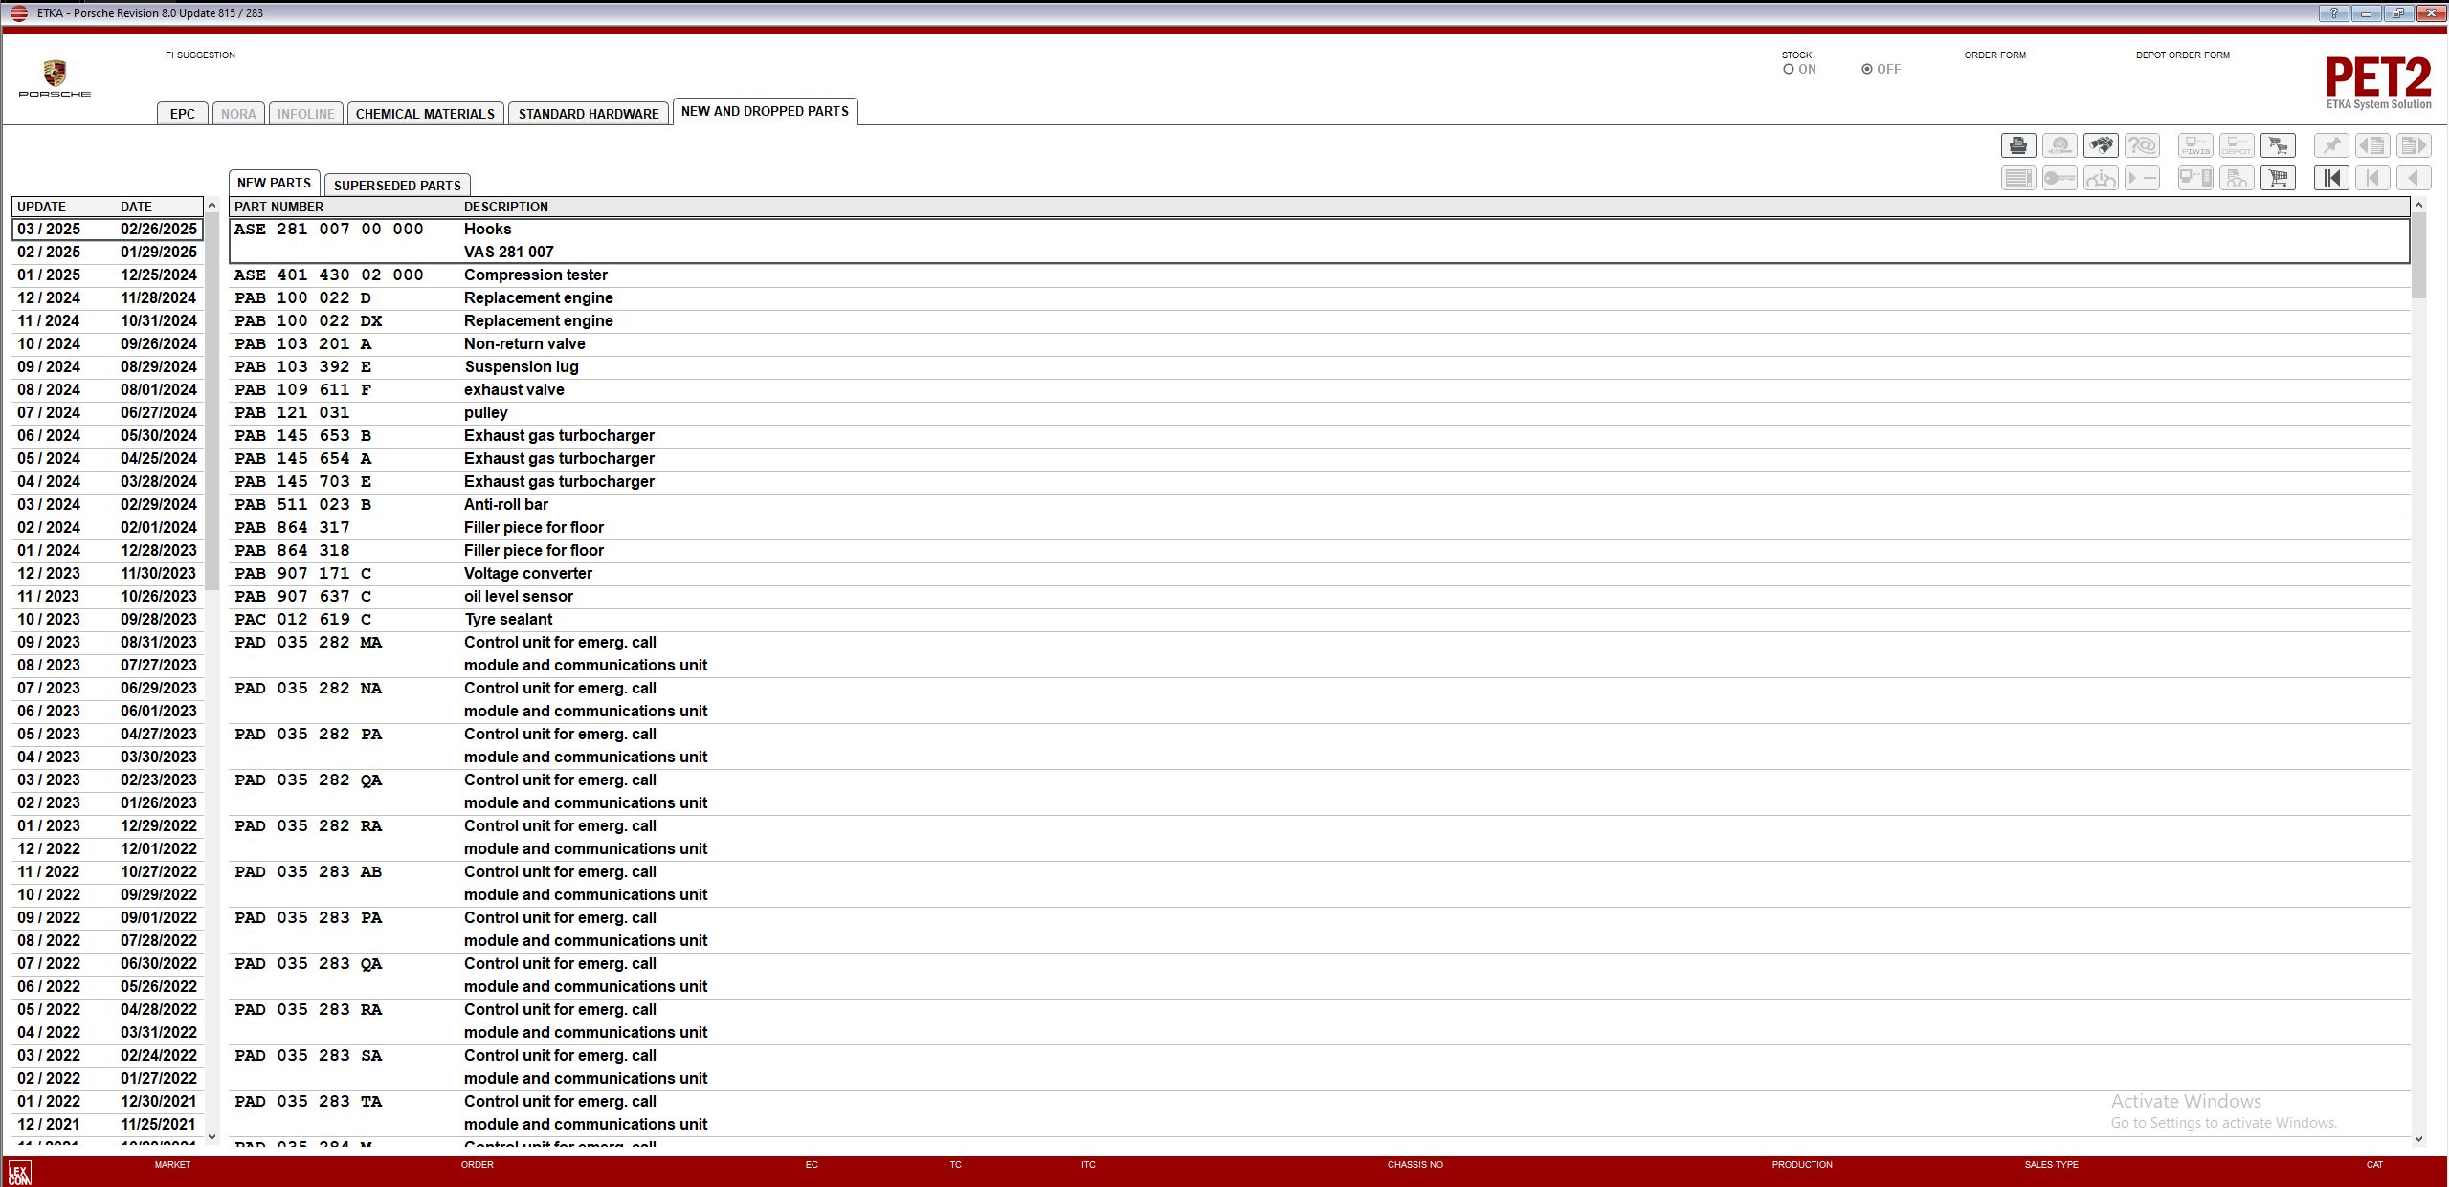Screen dimensions: 2449x1187
Task: Open the EPC tab
Action: (182, 113)
